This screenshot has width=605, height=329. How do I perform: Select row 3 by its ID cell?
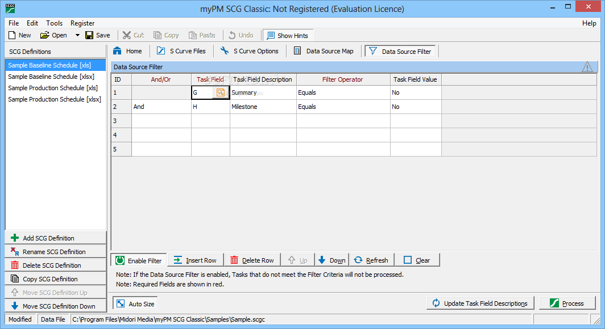click(x=122, y=121)
